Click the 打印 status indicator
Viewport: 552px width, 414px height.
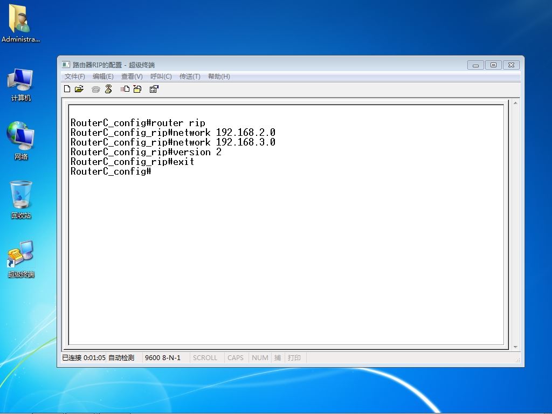coord(294,358)
